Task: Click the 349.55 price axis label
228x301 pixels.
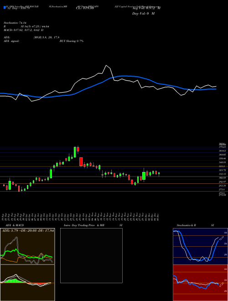Action: point(222,162)
